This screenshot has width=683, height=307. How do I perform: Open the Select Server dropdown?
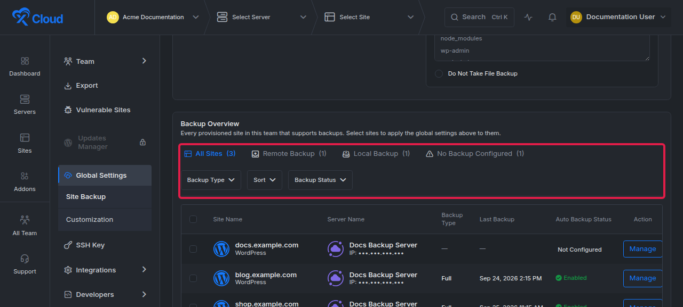coord(261,17)
